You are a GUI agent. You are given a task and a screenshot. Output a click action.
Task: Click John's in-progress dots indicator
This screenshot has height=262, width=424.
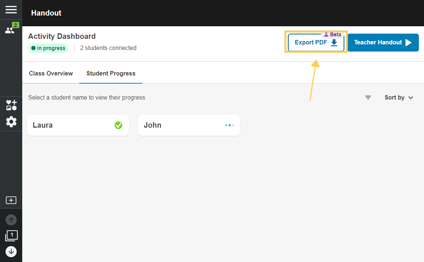tap(229, 125)
